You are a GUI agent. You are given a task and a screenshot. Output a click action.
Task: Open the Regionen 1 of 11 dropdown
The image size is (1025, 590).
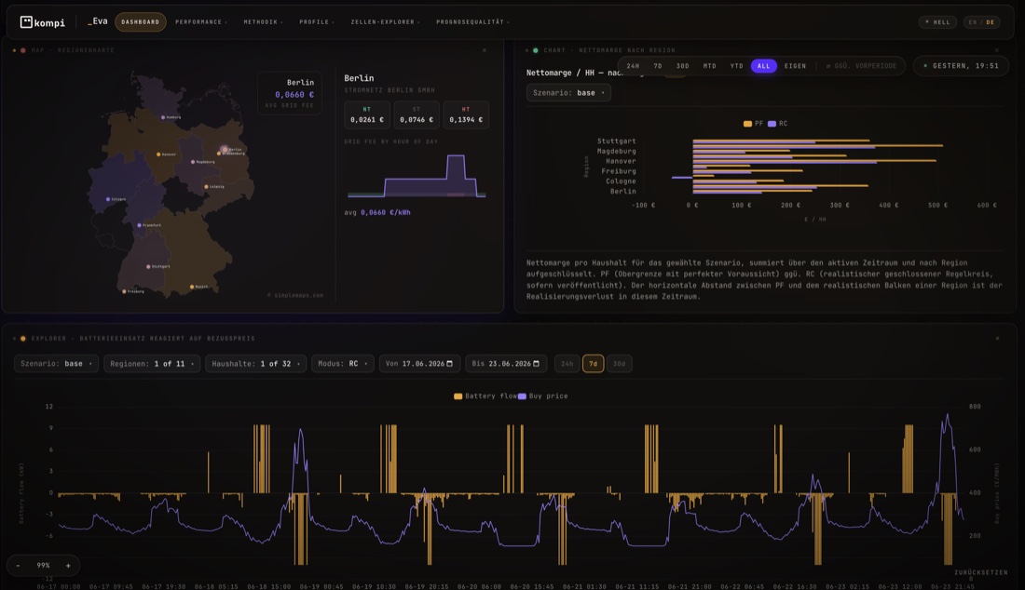152,364
